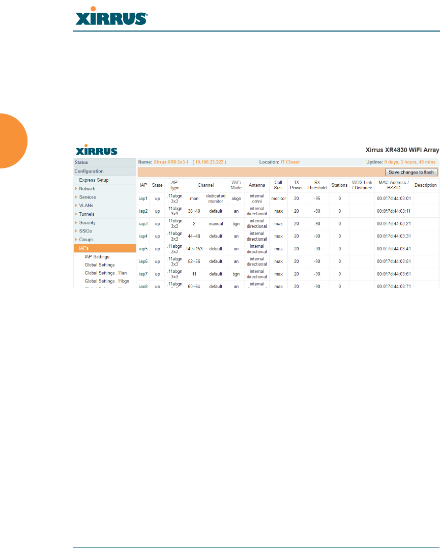This screenshot has width=441, height=548.
Task: Click the monitor cell size for iap1
Action: tap(279, 198)
